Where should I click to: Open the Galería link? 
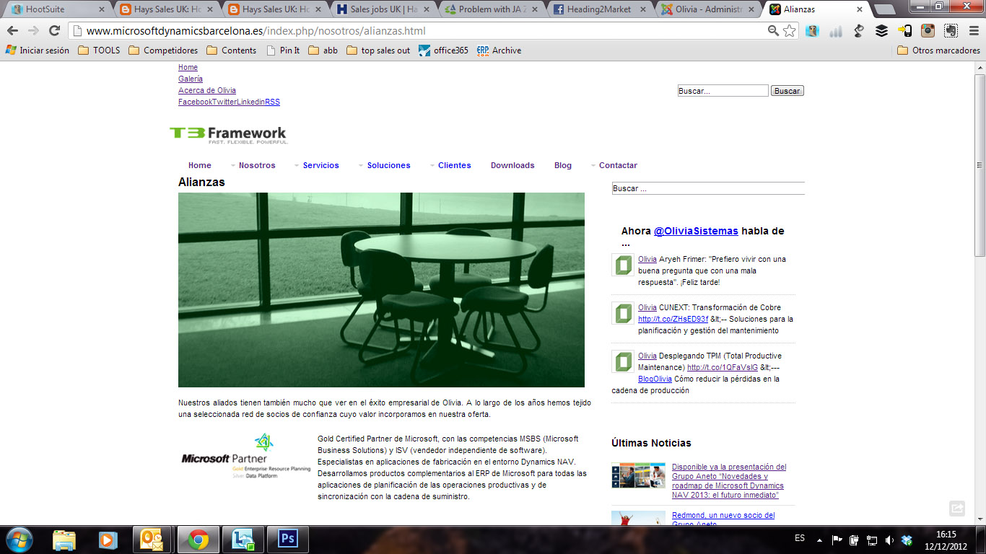pyautogui.click(x=191, y=79)
